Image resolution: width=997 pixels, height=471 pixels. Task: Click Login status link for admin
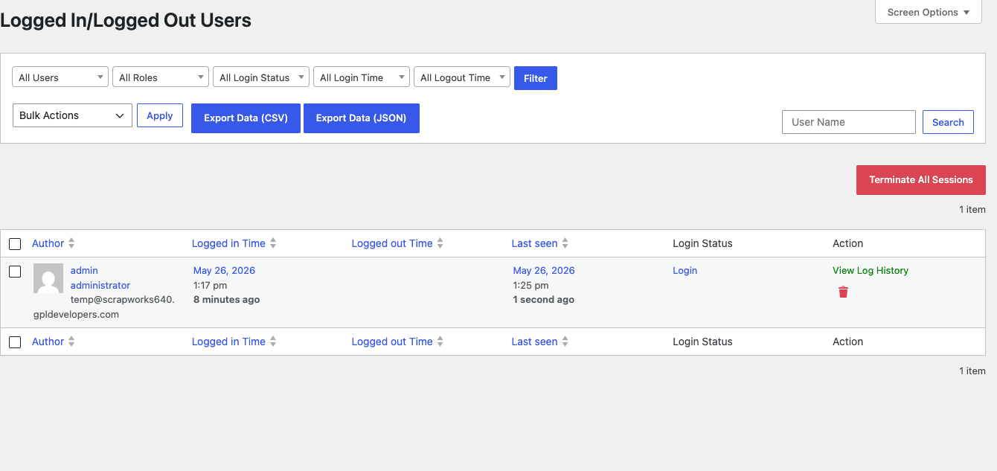pyautogui.click(x=685, y=271)
